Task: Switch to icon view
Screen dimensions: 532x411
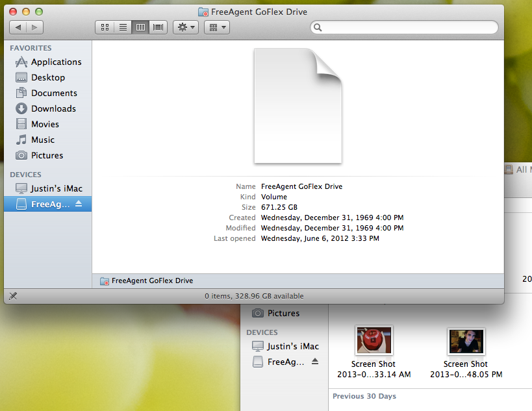Action: click(x=105, y=27)
